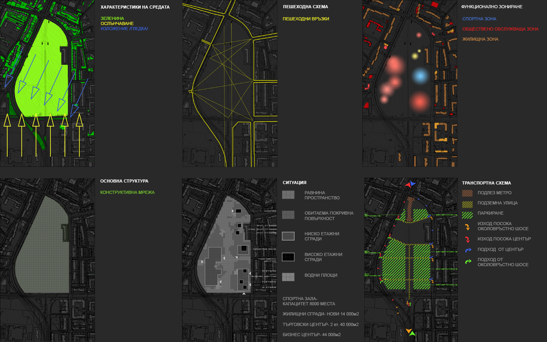Pick the grey swatch for ВОДНИ ПЛОЩИ
The width and height of the screenshot is (547, 342).
[288, 277]
